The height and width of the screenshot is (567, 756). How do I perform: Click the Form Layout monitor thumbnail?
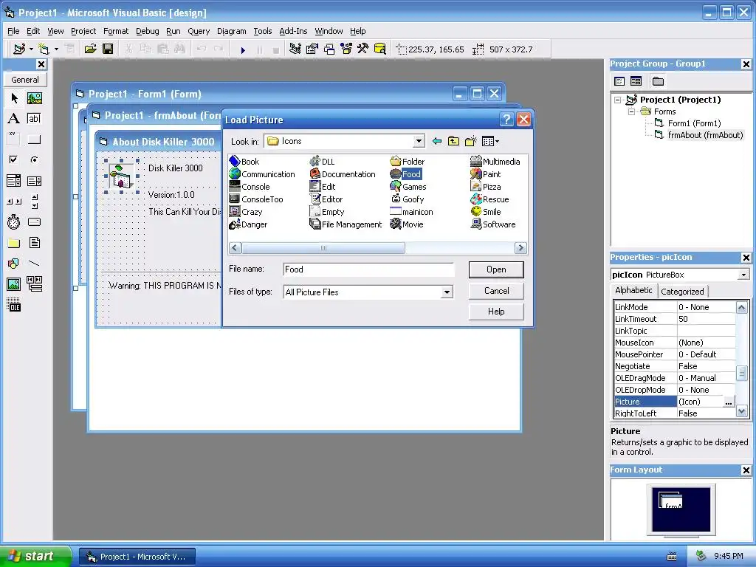681,509
